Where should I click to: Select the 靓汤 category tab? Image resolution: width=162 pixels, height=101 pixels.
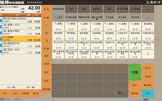[110, 9]
